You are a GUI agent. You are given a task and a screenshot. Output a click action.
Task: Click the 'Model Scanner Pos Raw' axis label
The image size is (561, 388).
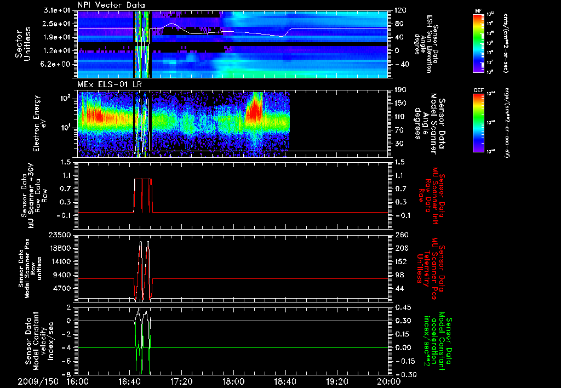coord(30,269)
